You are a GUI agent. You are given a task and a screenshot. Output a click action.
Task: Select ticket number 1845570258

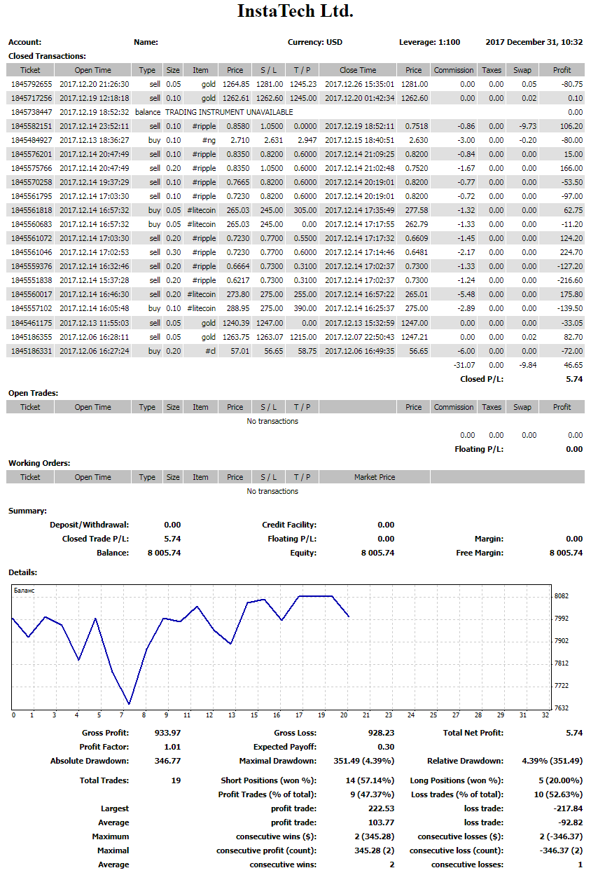pos(32,182)
